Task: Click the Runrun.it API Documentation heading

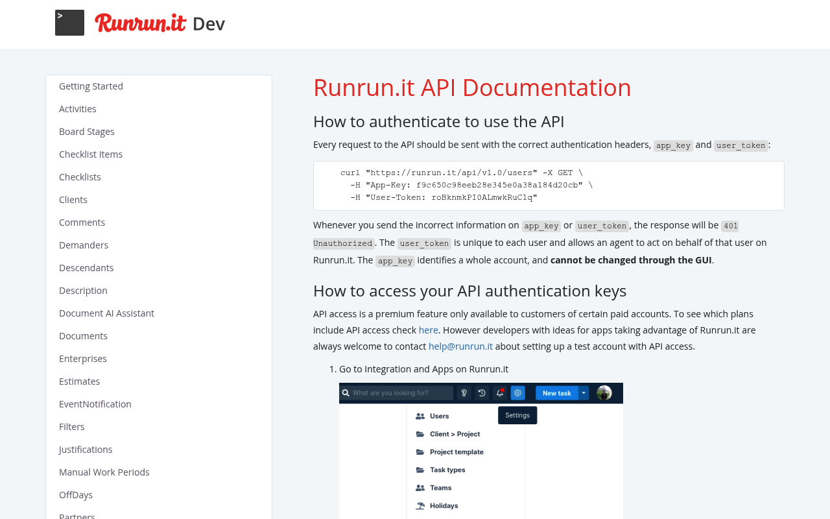Action: click(x=472, y=88)
